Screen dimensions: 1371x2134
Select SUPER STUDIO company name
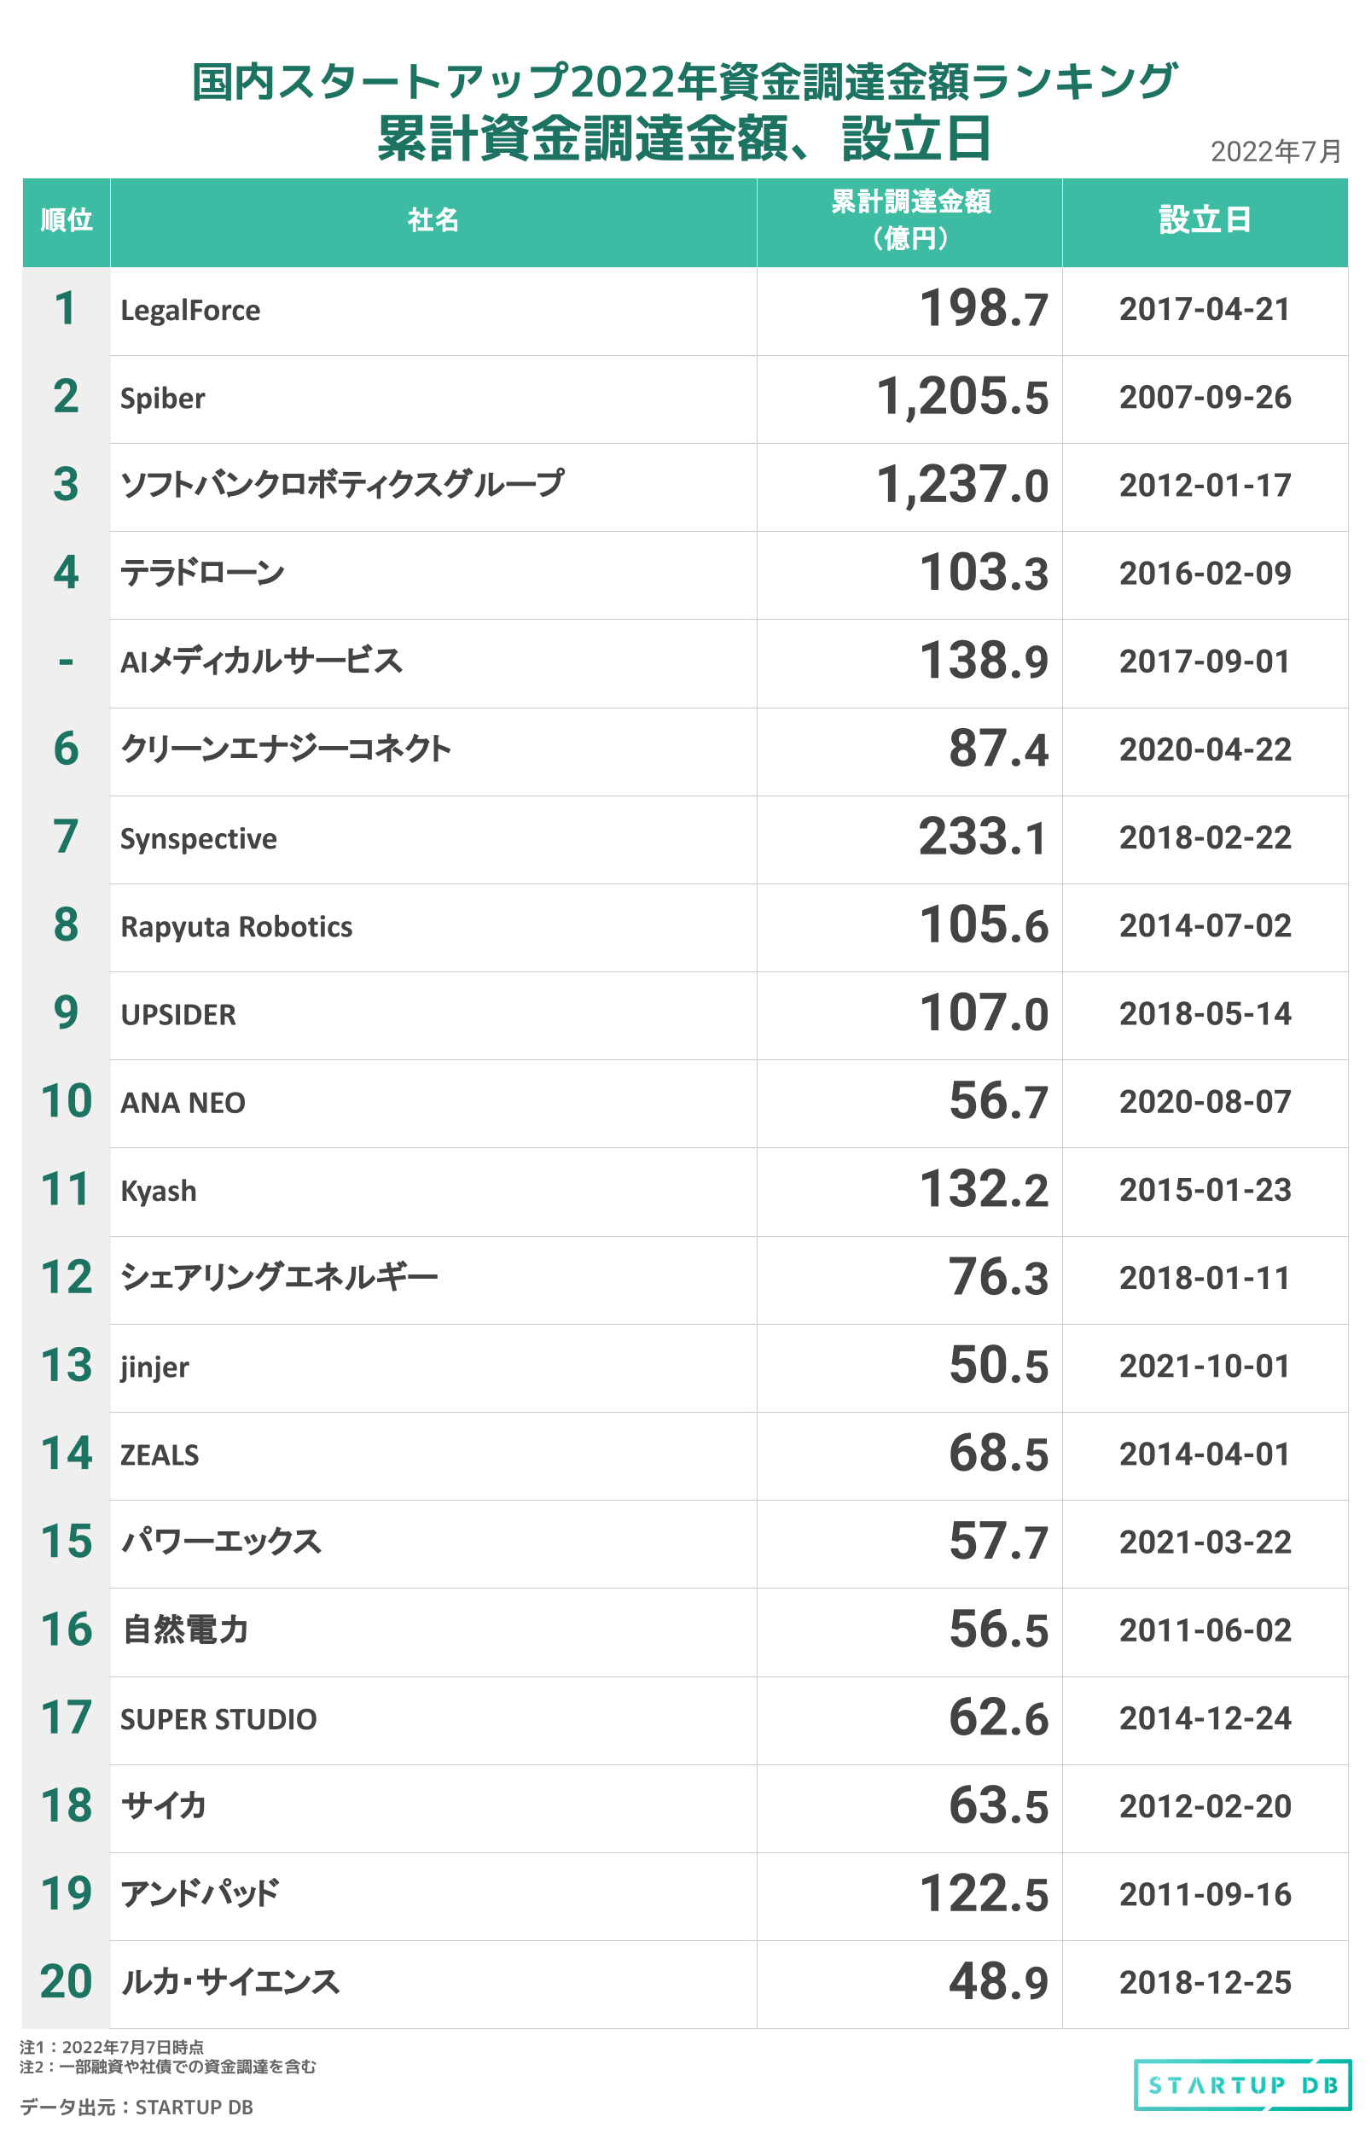coord(219,1720)
